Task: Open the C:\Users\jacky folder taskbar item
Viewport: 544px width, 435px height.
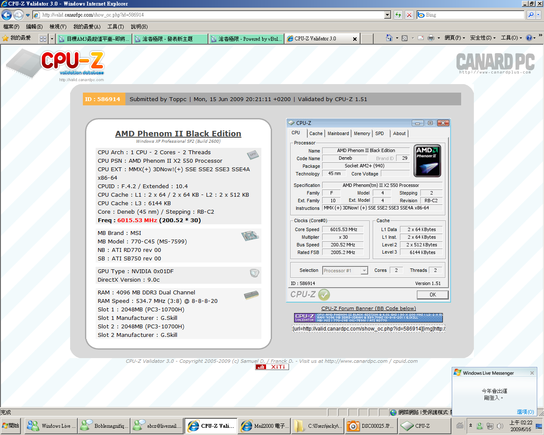Action: 317,426
